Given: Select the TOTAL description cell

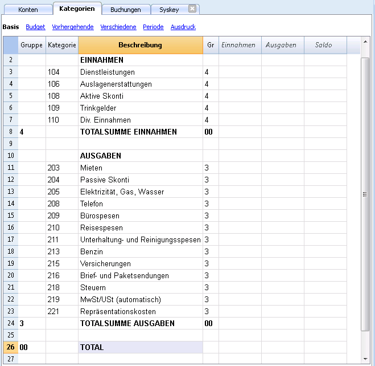Looking at the screenshot, I should tap(141, 347).
